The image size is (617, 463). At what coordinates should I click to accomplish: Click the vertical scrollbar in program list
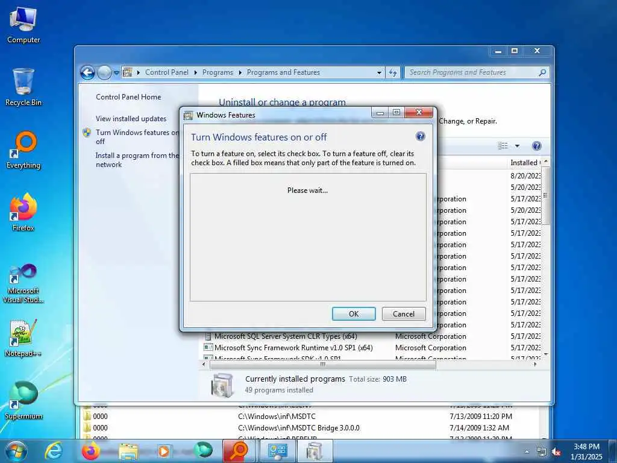(x=545, y=196)
